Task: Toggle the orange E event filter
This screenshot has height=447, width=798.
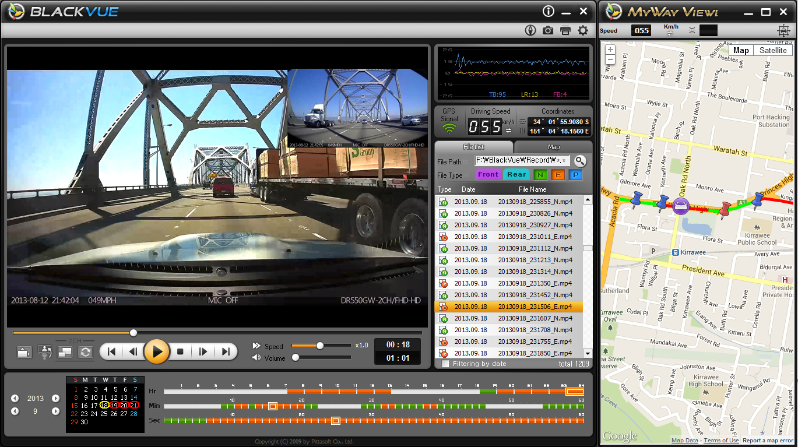Action: coord(558,175)
